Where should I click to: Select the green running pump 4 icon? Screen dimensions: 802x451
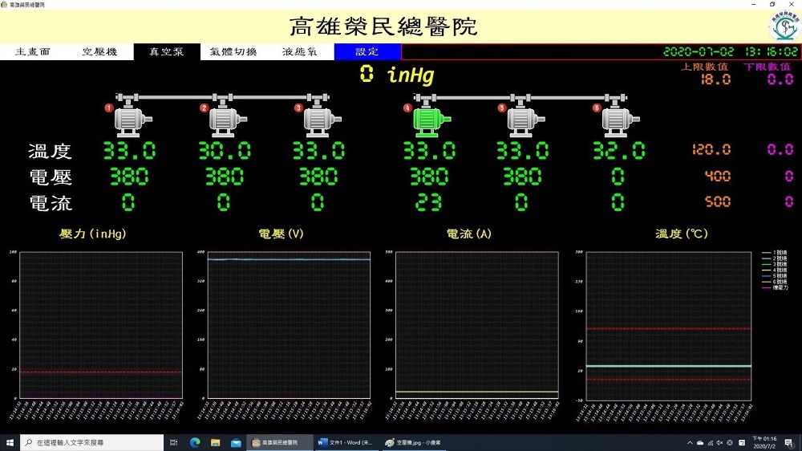tap(431, 122)
